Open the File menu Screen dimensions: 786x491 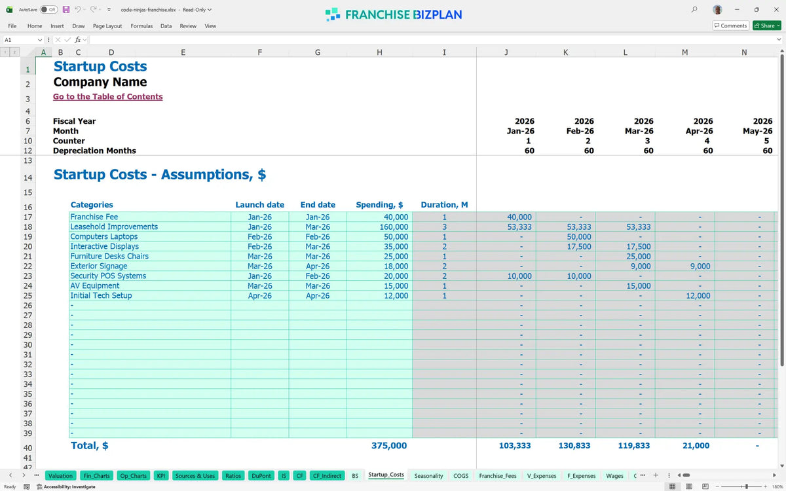pyautogui.click(x=12, y=26)
